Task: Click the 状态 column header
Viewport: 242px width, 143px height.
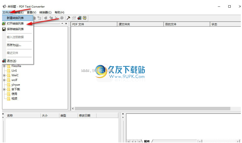Action: 225,24
